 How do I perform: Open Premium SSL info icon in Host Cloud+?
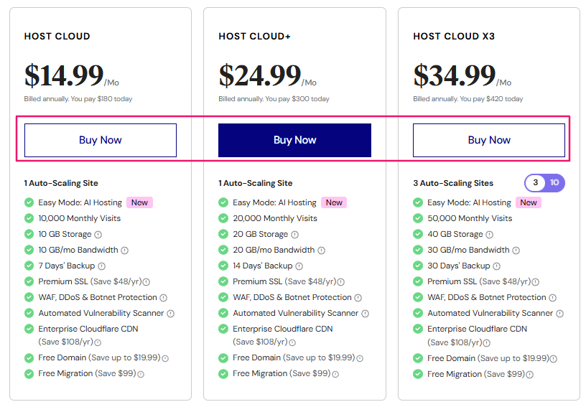341,282
